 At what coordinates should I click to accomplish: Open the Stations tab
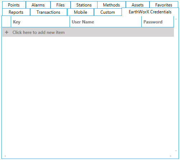[84, 5]
